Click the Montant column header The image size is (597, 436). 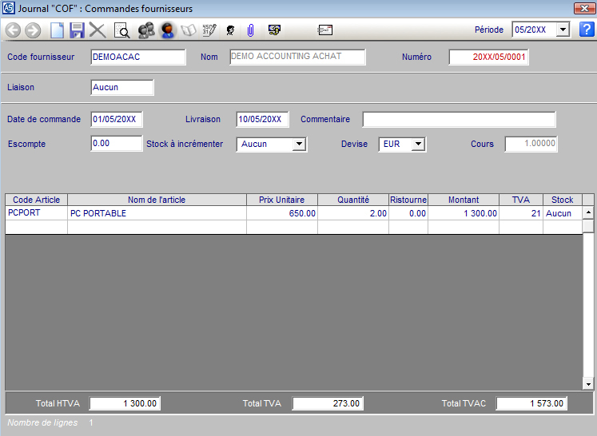pyautogui.click(x=464, y=200)
